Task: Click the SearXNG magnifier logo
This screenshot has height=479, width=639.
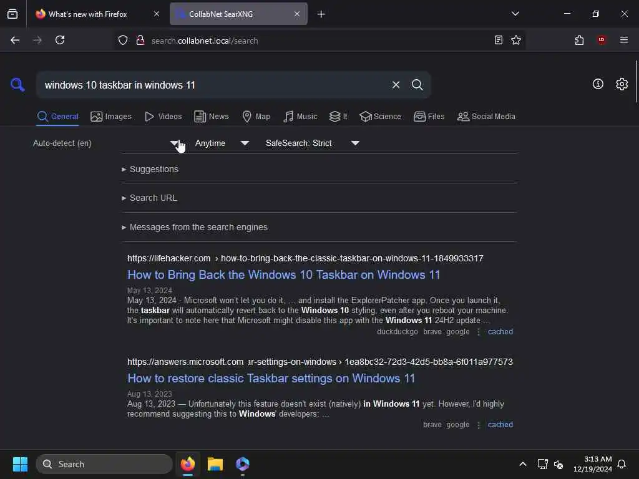Action: tap(17, 85)
